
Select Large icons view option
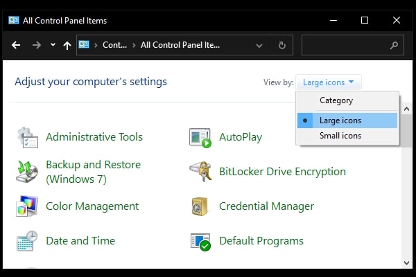point(347,120)
